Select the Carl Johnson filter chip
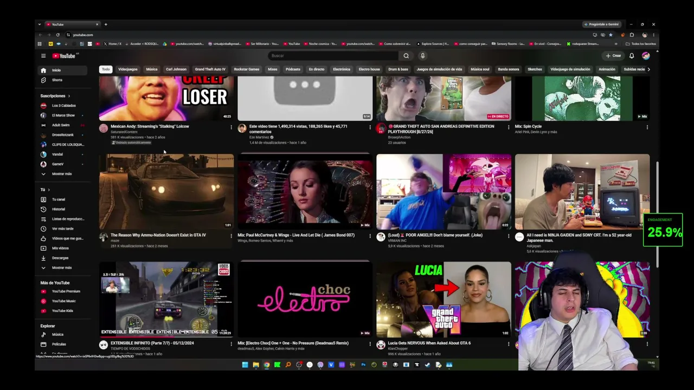694x390 pixels. coord(176,69)
